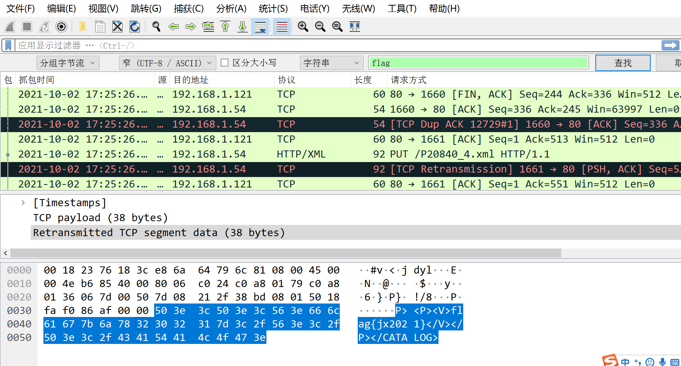Viewport: 681px width, 366px height.
Task: Sort by 长度 column header
Action: point(369,80)
